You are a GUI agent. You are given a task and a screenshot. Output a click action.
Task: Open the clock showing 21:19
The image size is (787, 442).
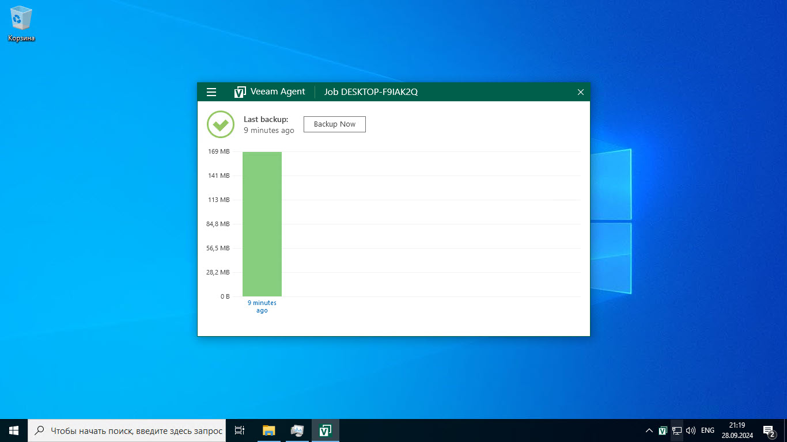click(737, 430)
